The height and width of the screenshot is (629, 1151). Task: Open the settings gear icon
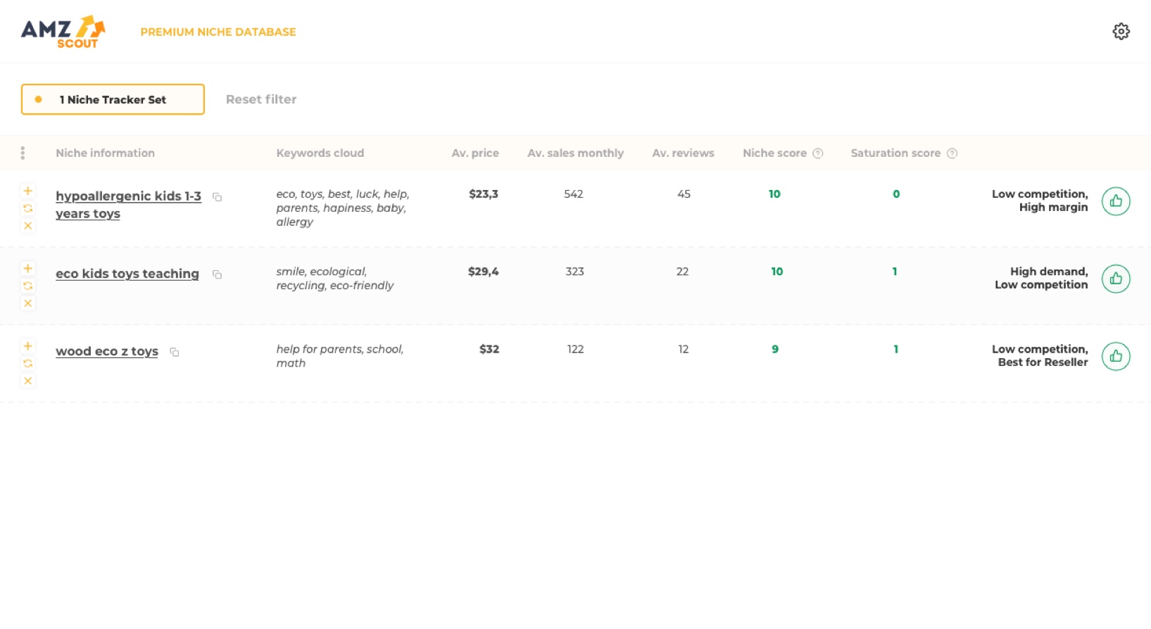[1121, 32]
